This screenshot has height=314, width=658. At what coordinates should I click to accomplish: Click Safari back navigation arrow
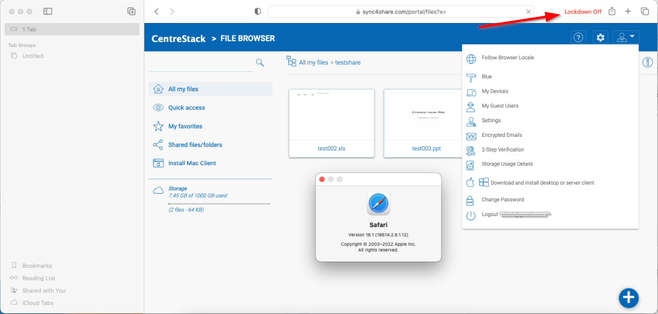(156, 12)
